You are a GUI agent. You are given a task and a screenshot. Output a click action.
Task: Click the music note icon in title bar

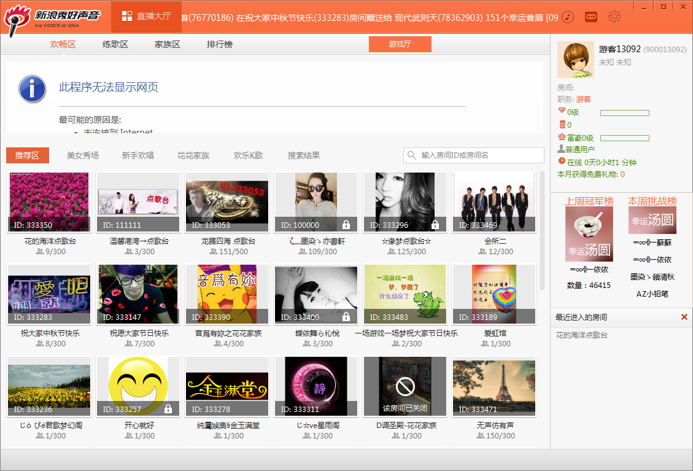tap(568, 17)
